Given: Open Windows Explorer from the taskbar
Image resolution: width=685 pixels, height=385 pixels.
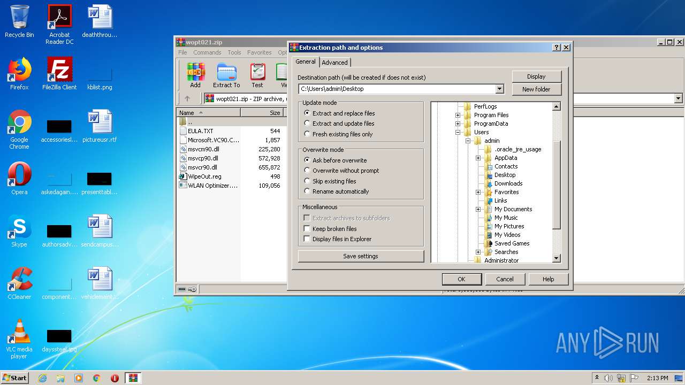Looking at the screenshot, I should 60,378.
